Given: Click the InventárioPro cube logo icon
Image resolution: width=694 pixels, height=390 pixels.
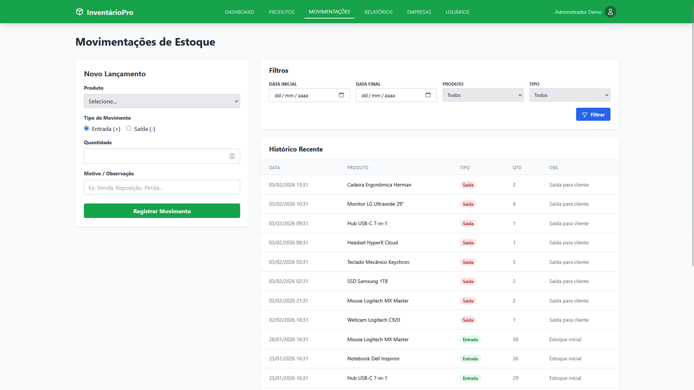Looking at the screenshot, I should (x=79, y=12).
